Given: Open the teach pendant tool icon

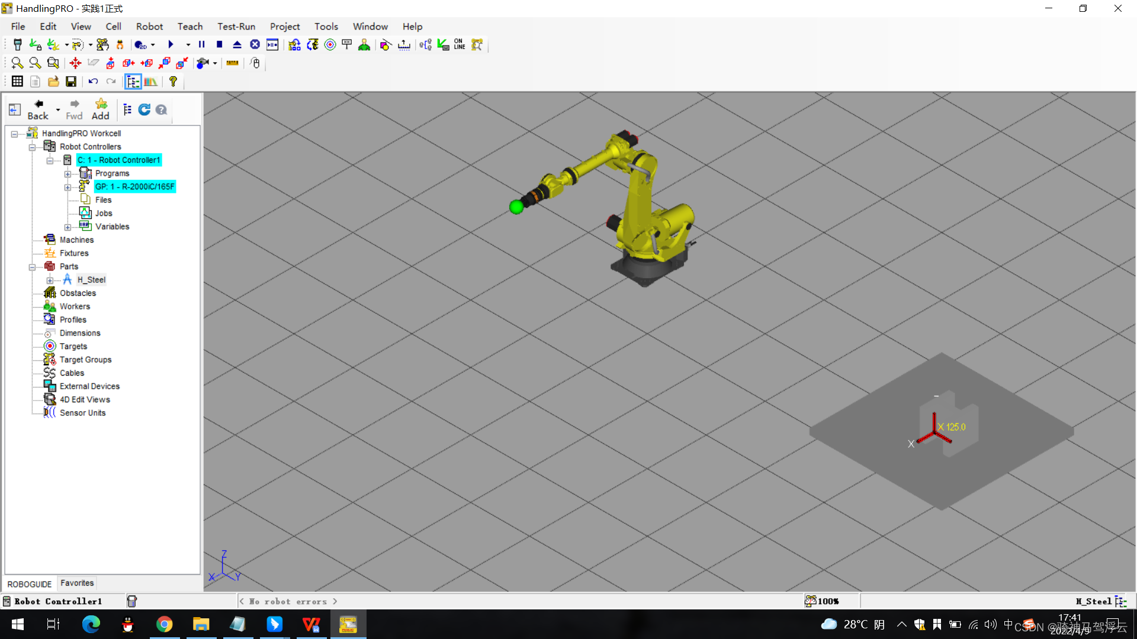Looking at the screenshot, I should coord(18,45).
